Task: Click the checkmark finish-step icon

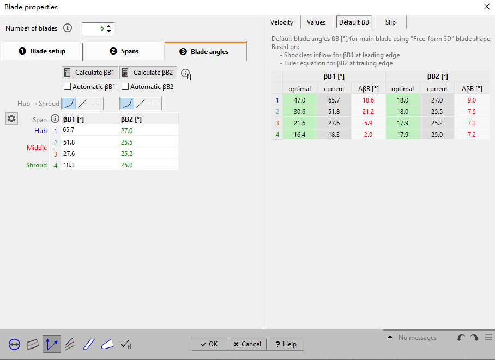Action: pos(126,344)
